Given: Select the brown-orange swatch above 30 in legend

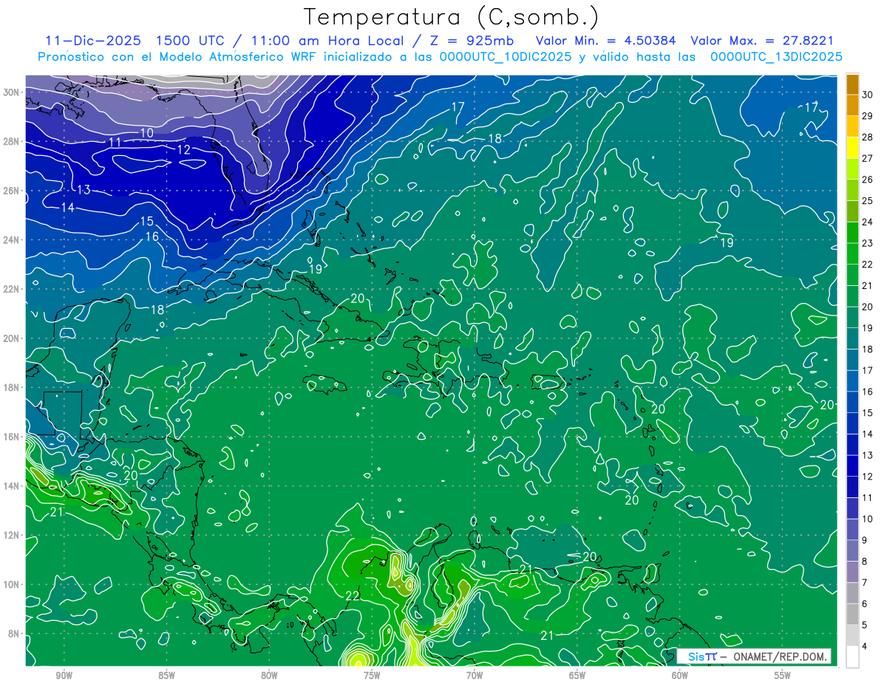Looking at the screenshot, I should tap(852, 84).
